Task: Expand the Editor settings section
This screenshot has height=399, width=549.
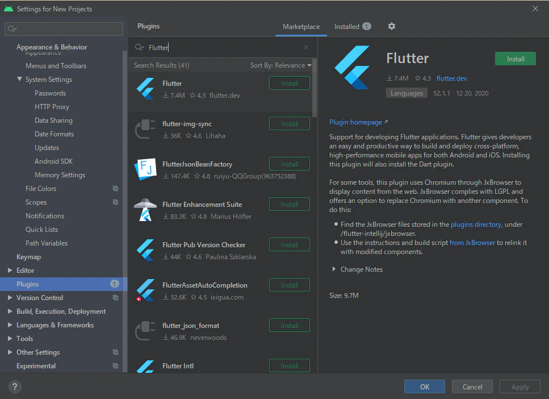Action: (x=10, y=271)
